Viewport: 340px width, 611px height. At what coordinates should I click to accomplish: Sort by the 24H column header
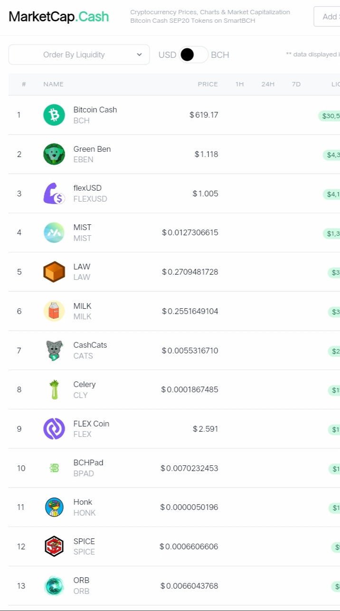[x=268, y=84]
